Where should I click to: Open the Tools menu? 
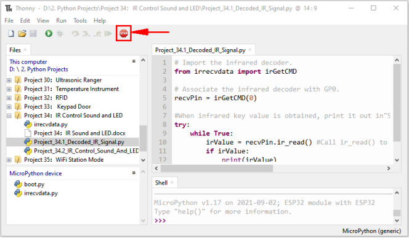(80, 20)
